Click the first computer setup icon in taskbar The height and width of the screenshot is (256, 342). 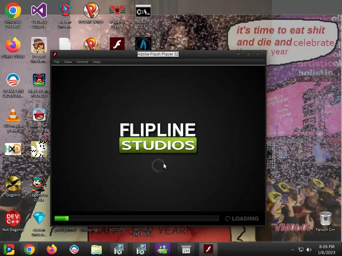(x=119, y=249)
